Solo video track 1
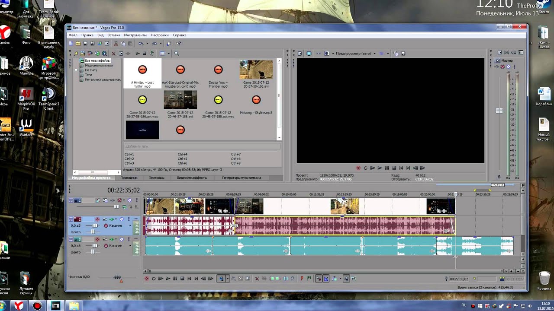Screen dimensions: 554x311 (137, 200)
